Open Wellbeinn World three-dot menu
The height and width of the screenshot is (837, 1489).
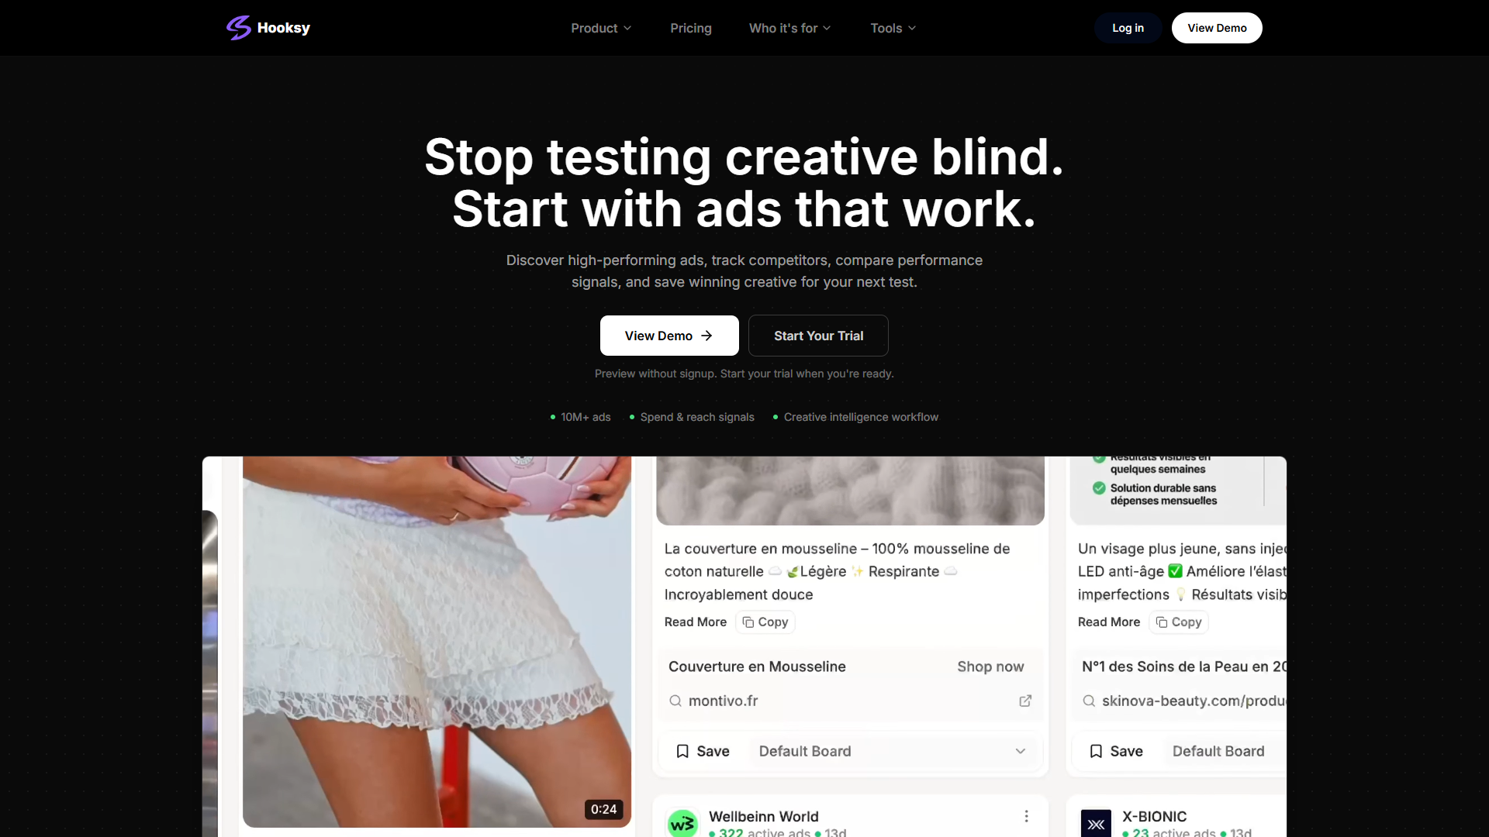pyautogui.click(x=1026, y=816)
